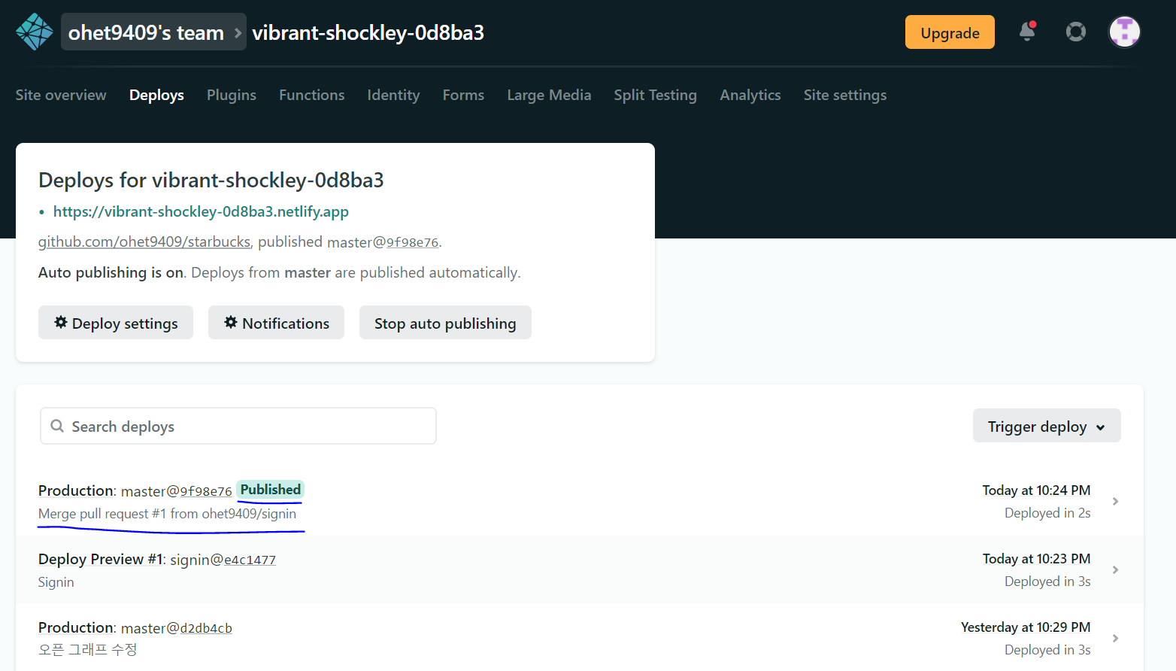Open the Deploy Preview #1 Signin row
This screenshot has width=1176, height=671.
(x=580, y=569)
